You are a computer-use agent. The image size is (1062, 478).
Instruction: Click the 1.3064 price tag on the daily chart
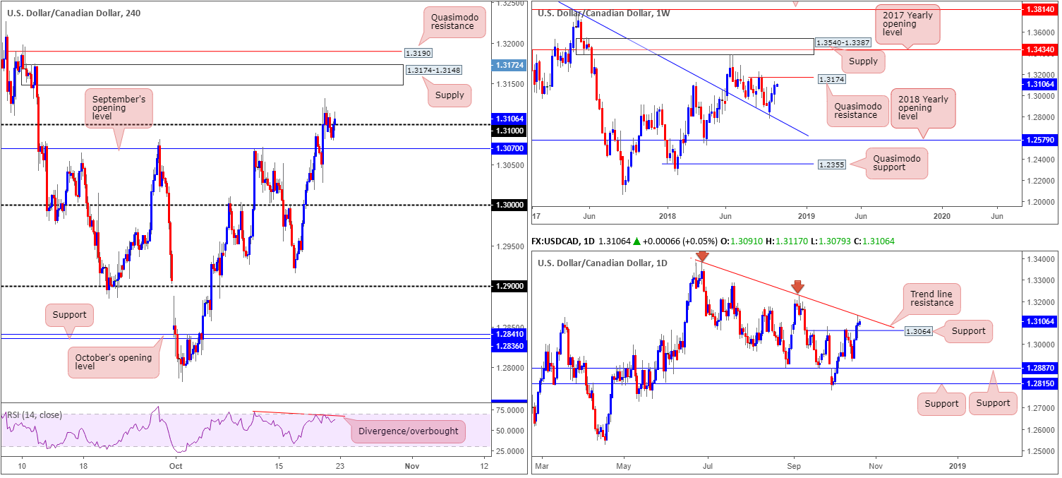(x=919, y=331)
